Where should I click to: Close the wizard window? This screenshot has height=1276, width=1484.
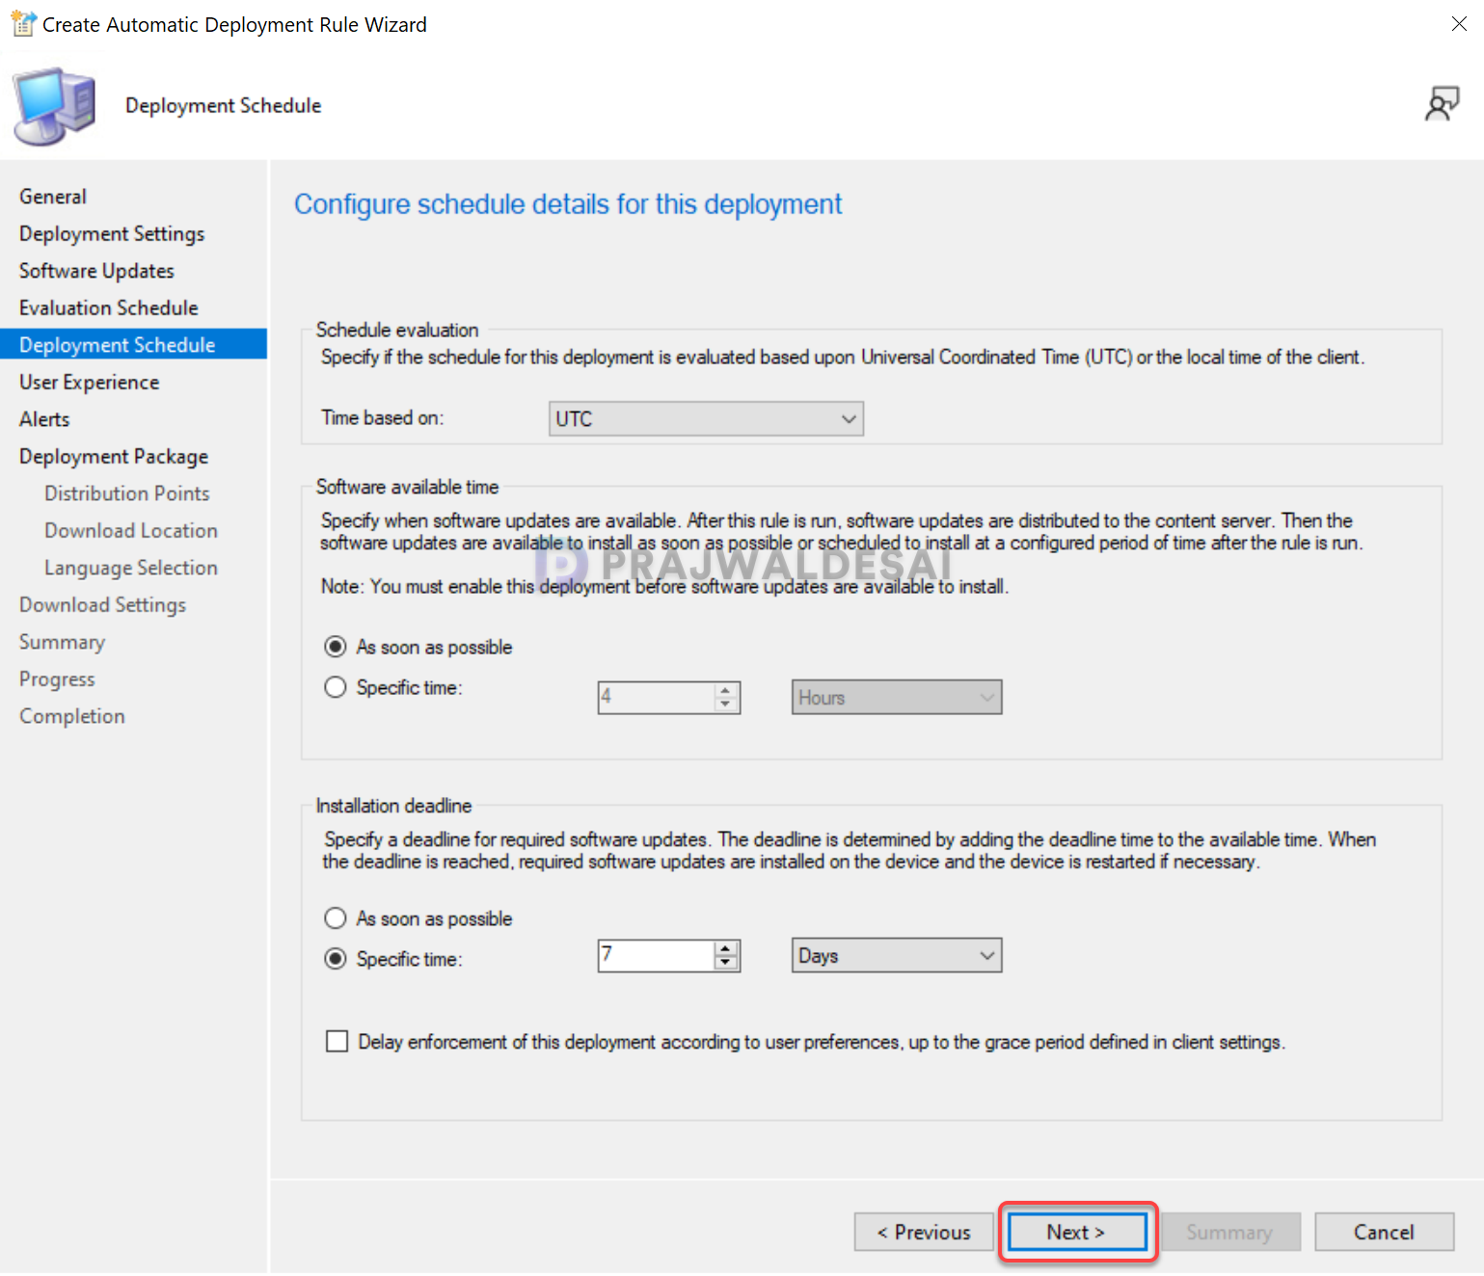[x=1459, y=24]
